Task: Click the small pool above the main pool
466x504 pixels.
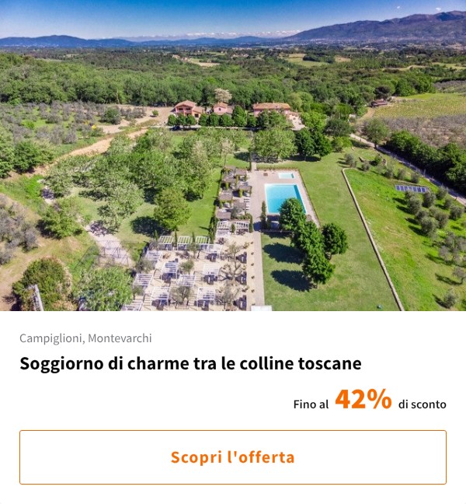Action: 287,176
